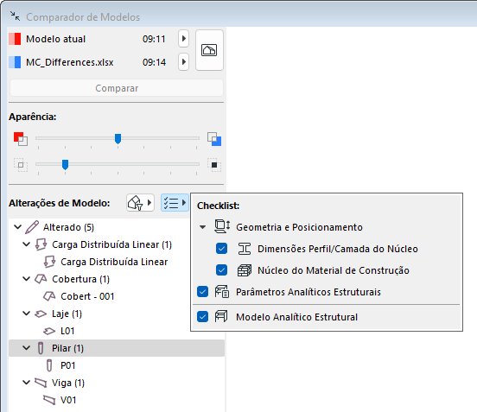Click the blue compared-model overlay icon
The height and width of the screenshot is (412, 477).
point(214,139)
